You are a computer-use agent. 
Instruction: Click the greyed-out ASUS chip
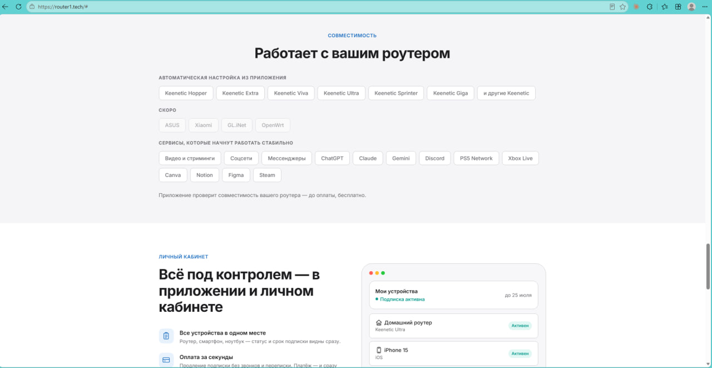click(172, 125)
